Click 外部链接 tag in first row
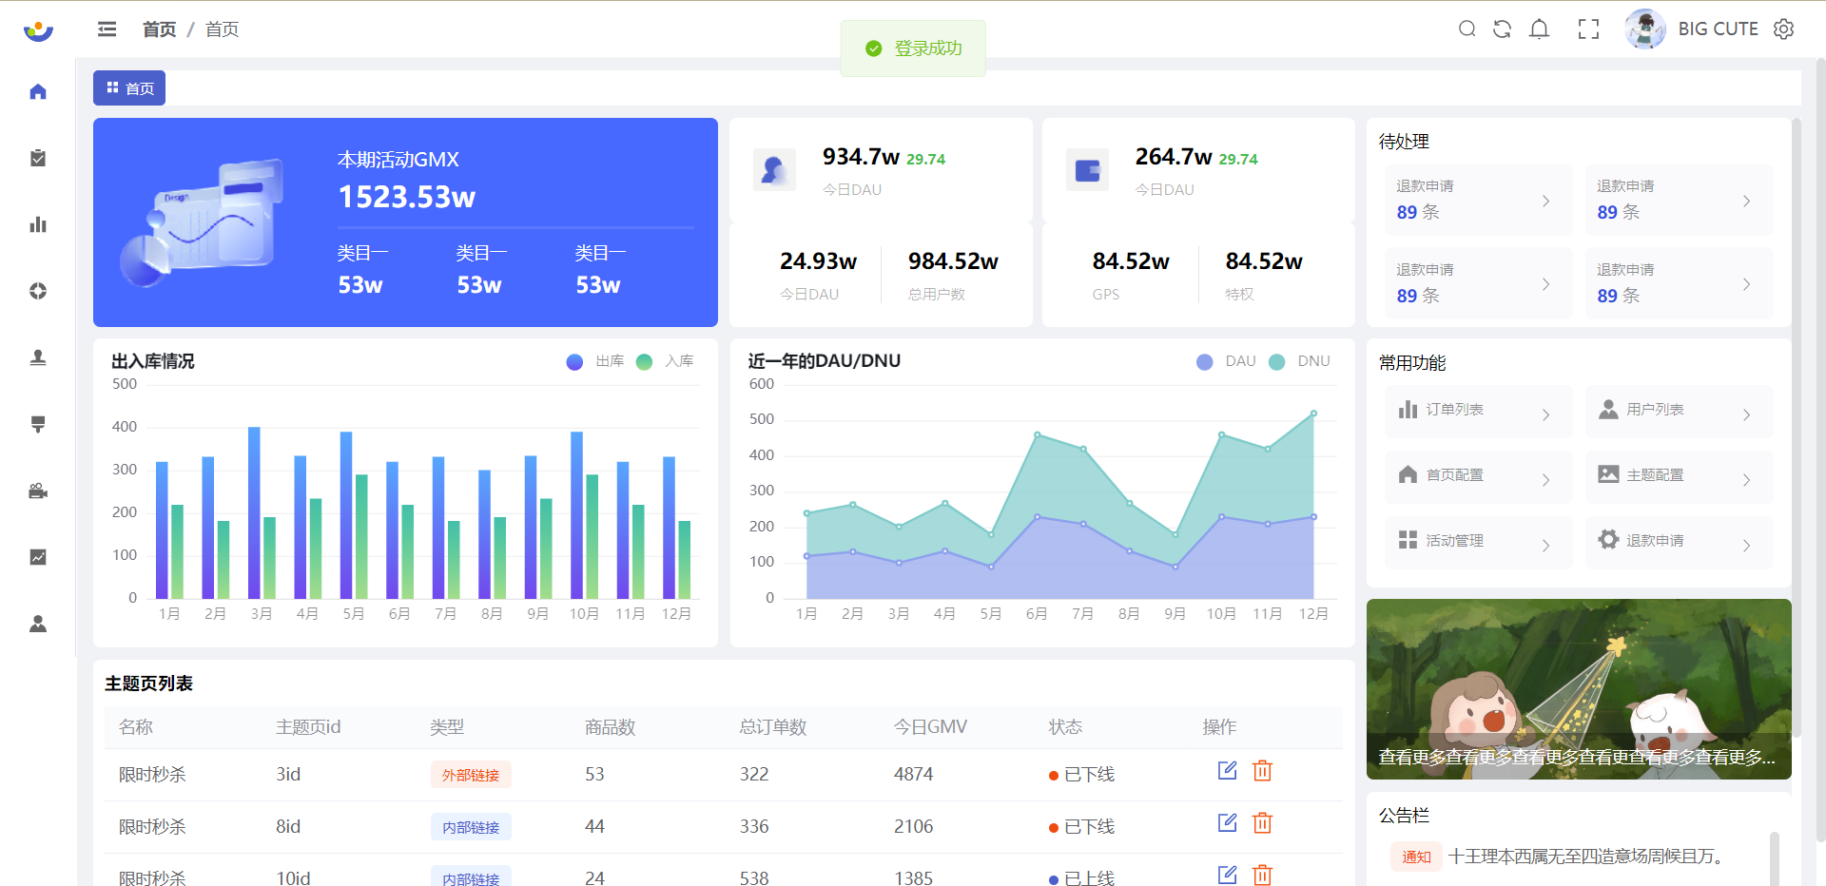This screenshot has height=886, width=1826. [471, 775]
